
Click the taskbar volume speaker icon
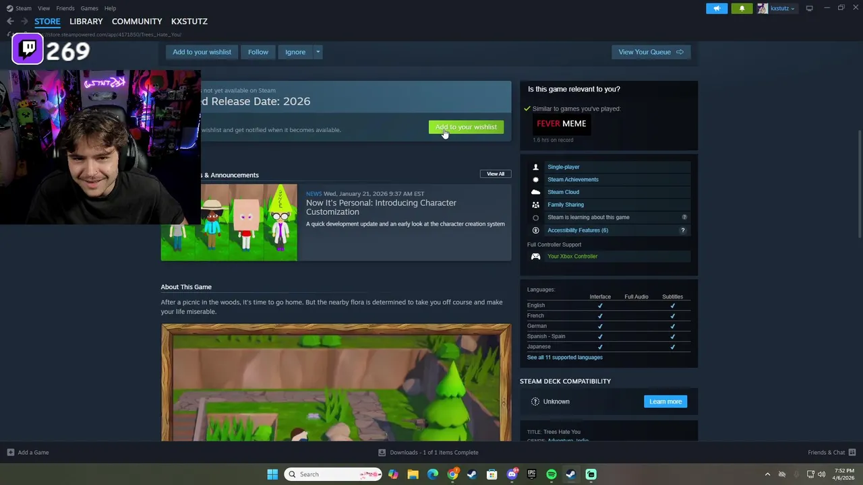pos(821,474)
